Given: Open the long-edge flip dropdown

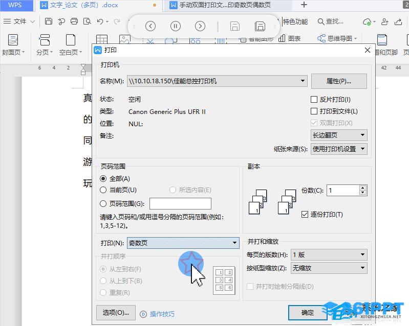Looking at the screenshot, I should point(339,135).
